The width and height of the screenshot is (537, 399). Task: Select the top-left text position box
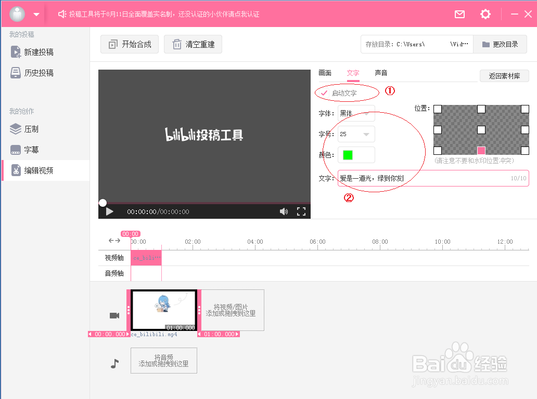point(438,109)
